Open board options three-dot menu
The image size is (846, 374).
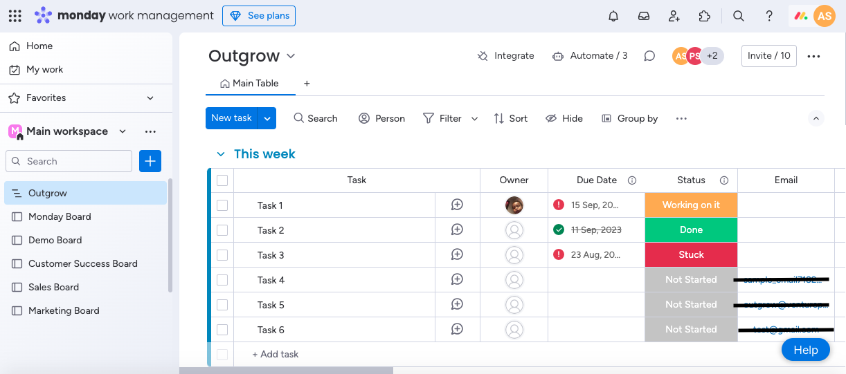coord(814,56)
